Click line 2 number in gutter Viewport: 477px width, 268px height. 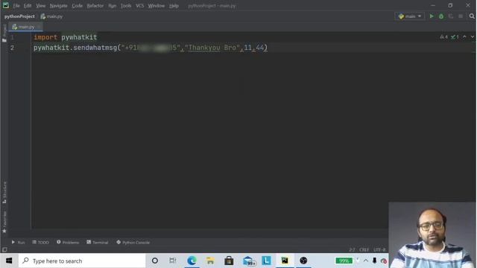(12, 48)
